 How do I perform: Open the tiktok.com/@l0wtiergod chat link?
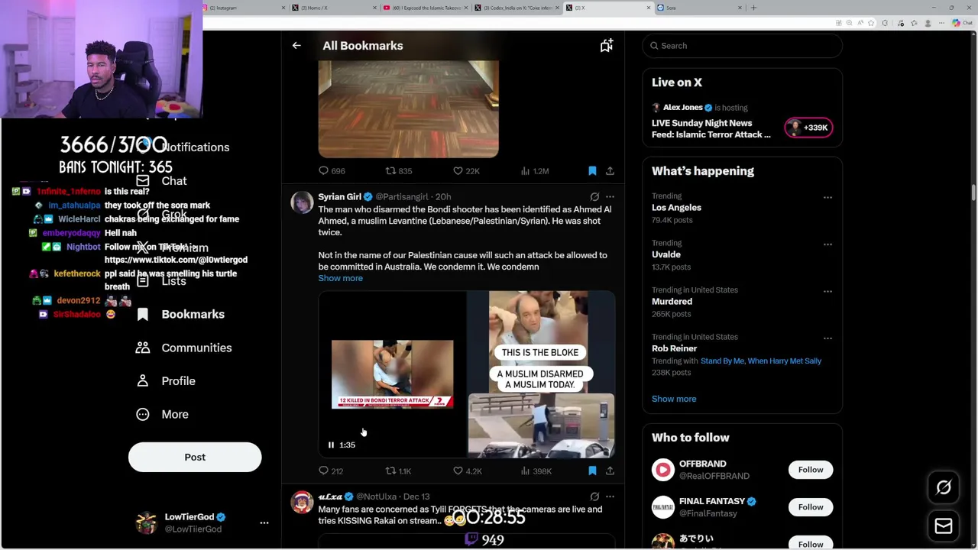pos(176,260)
